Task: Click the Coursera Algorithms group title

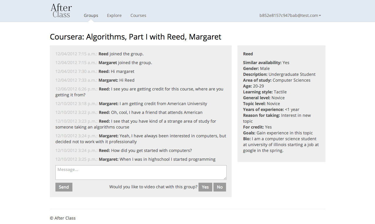Action: point(135,37)
